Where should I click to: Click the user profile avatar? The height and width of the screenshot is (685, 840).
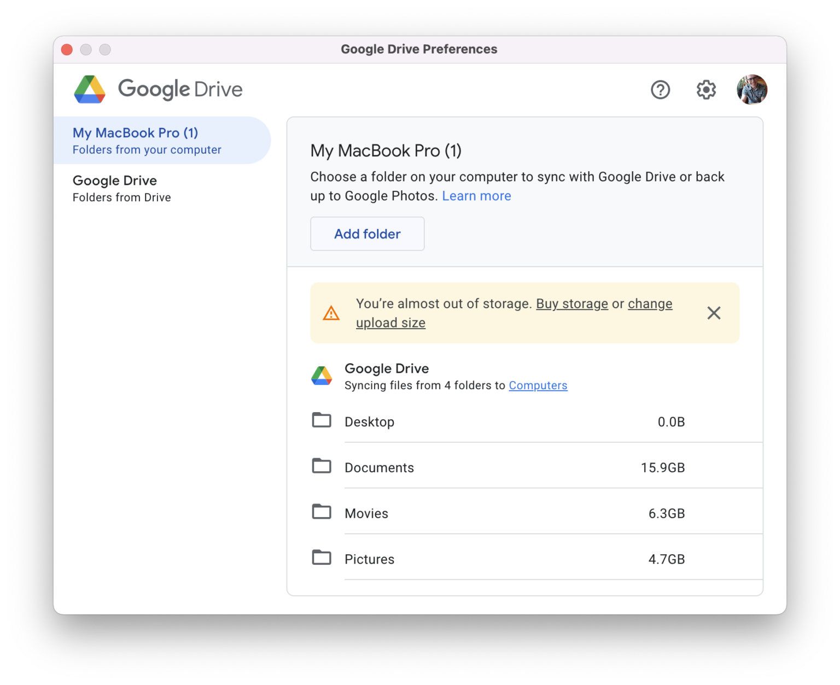point(752,89)
